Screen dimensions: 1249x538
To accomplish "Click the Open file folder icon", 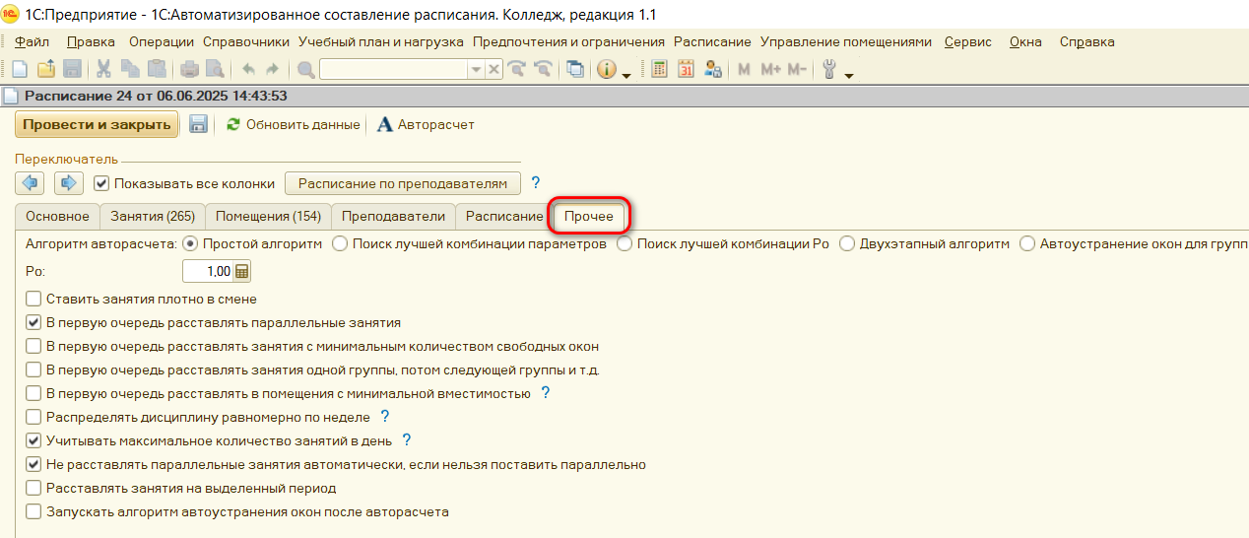I will 46,69.
